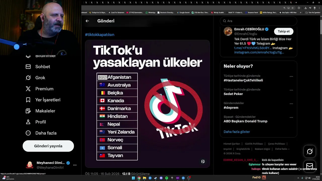The height and width of the screenshot is (181, 322).
Task: Open Epic Games from the taskbar
Action: coord(172,178)
